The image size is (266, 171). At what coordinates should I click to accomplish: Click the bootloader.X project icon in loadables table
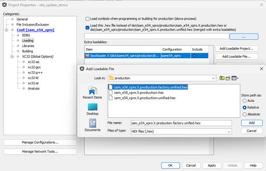click(87, 55)
